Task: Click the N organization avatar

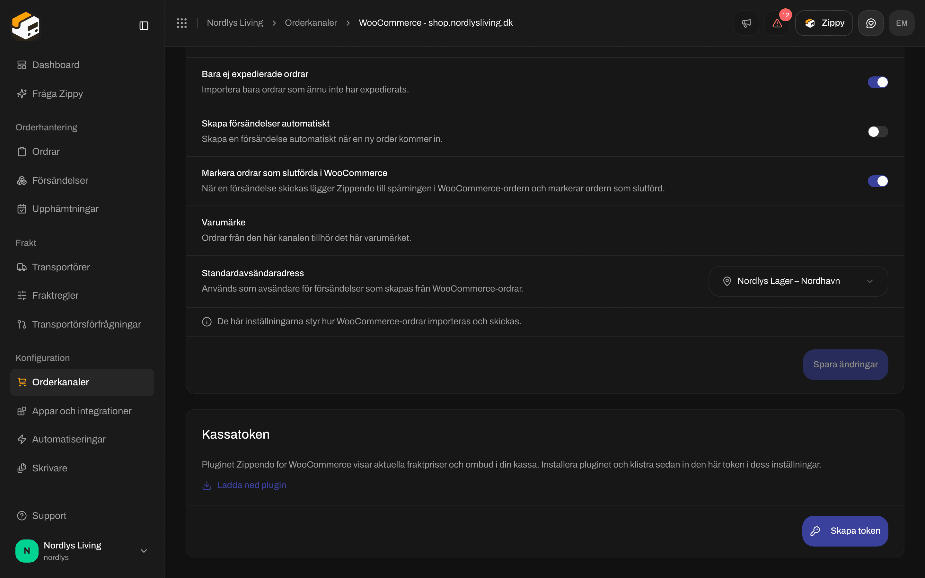Action: 27,550
